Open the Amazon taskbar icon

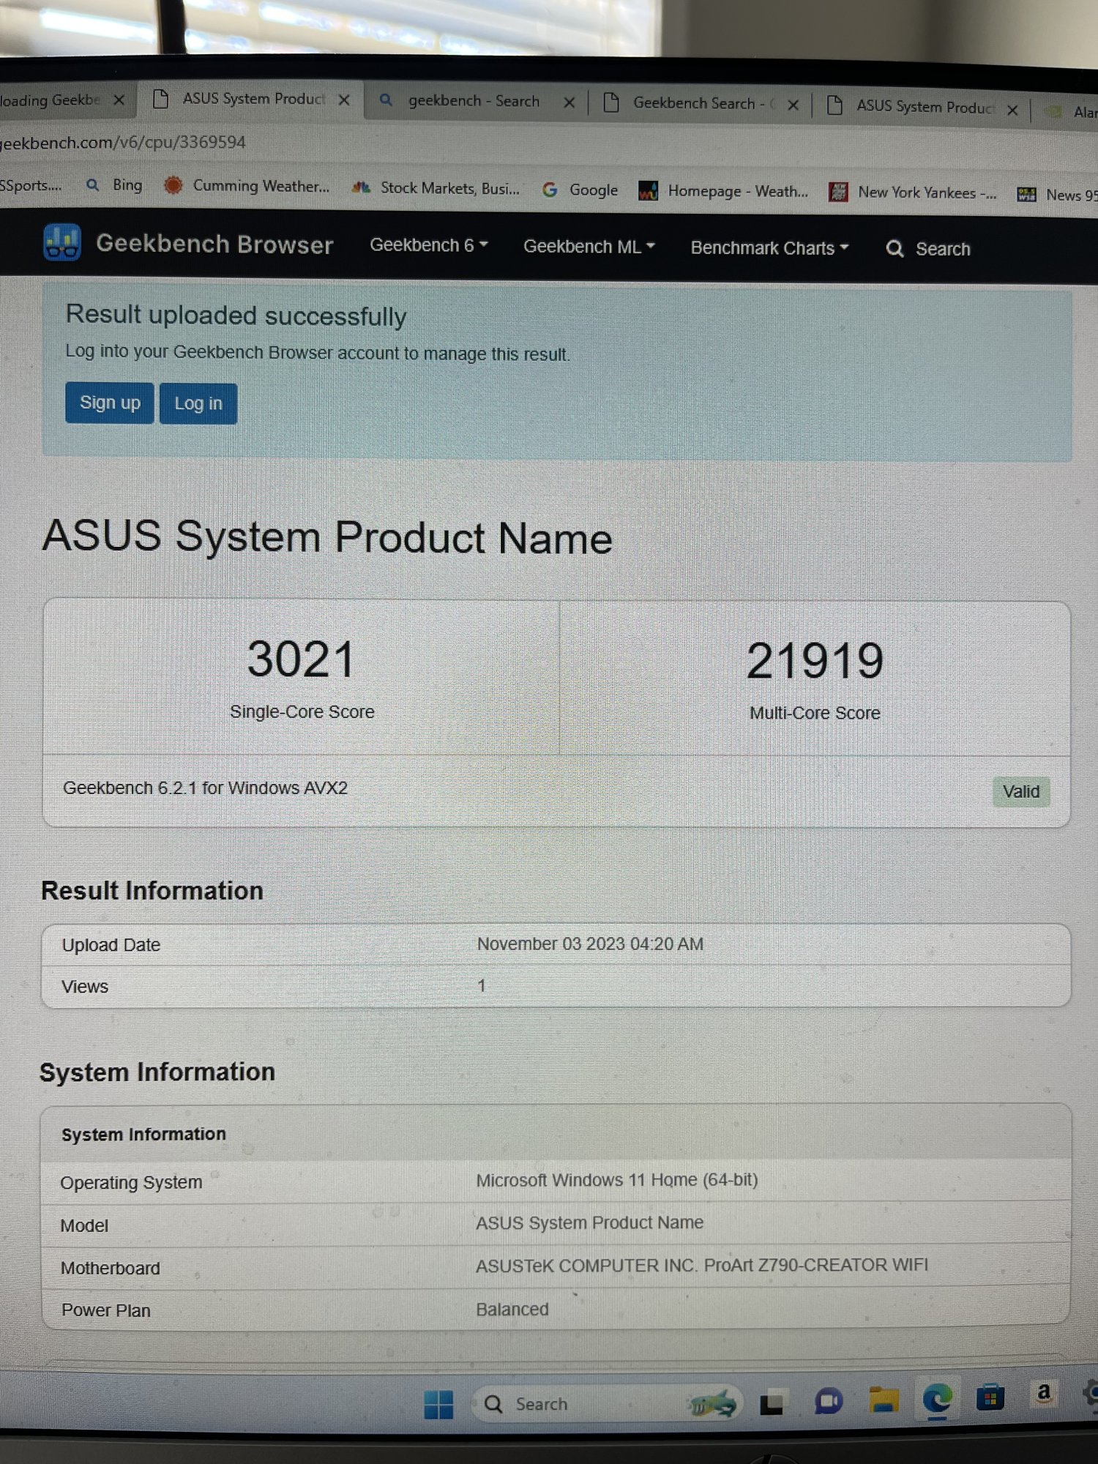pos(1044,1393)
